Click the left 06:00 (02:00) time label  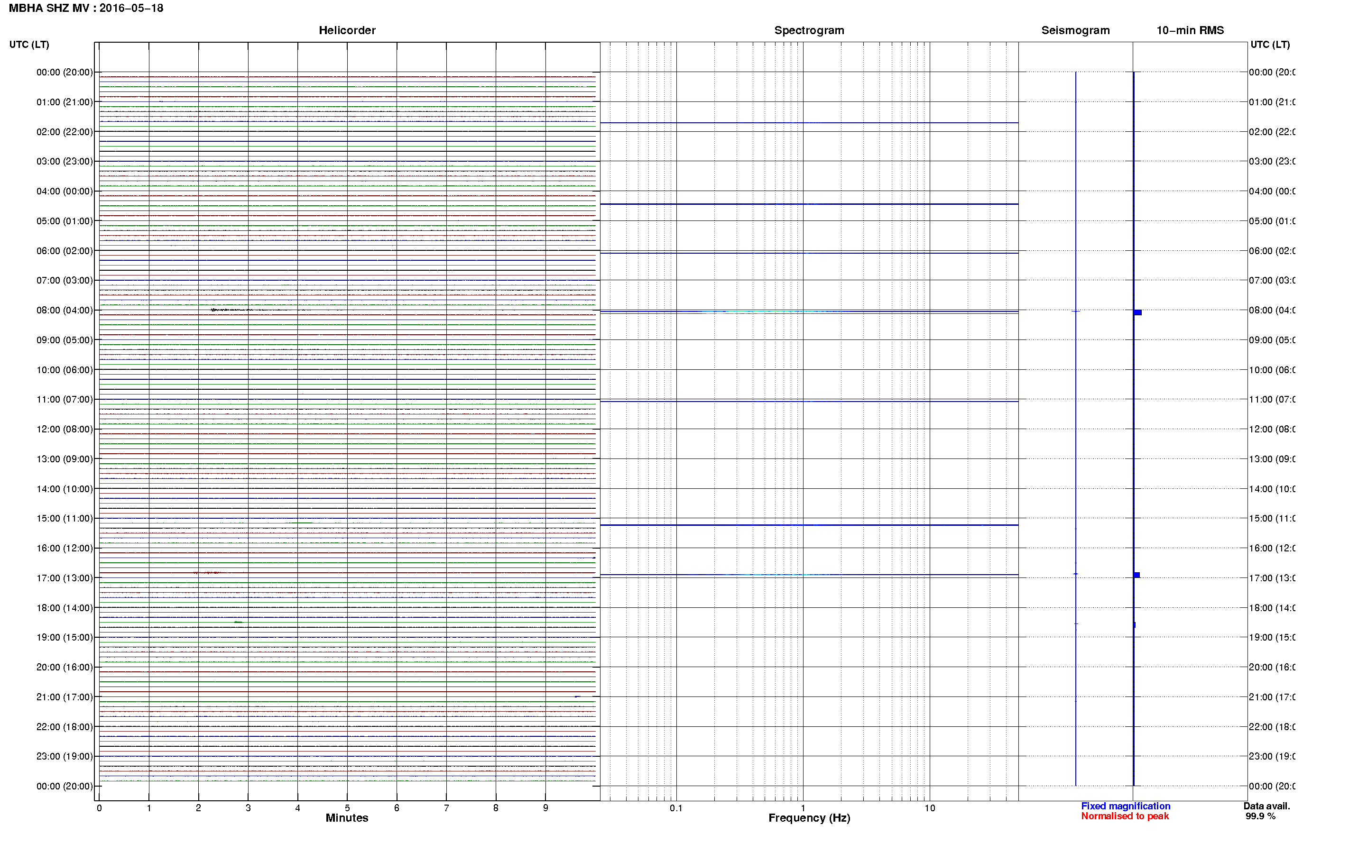65,251
